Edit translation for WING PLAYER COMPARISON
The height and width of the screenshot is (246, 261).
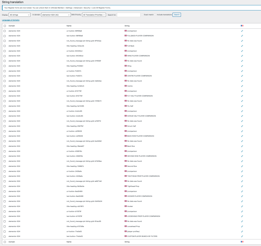point(242,56)
